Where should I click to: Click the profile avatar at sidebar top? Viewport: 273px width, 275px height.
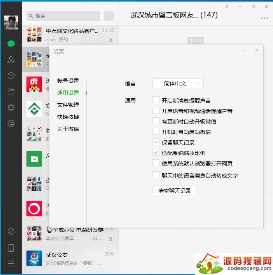point(11,22)
